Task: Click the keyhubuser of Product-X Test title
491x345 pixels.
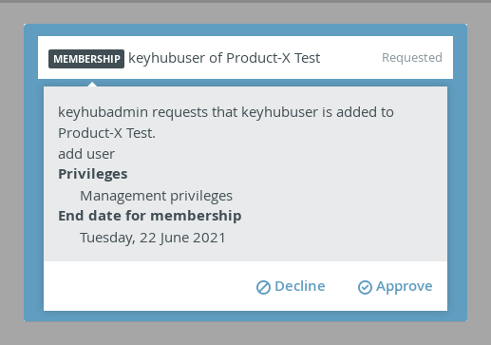Action: 224,58
